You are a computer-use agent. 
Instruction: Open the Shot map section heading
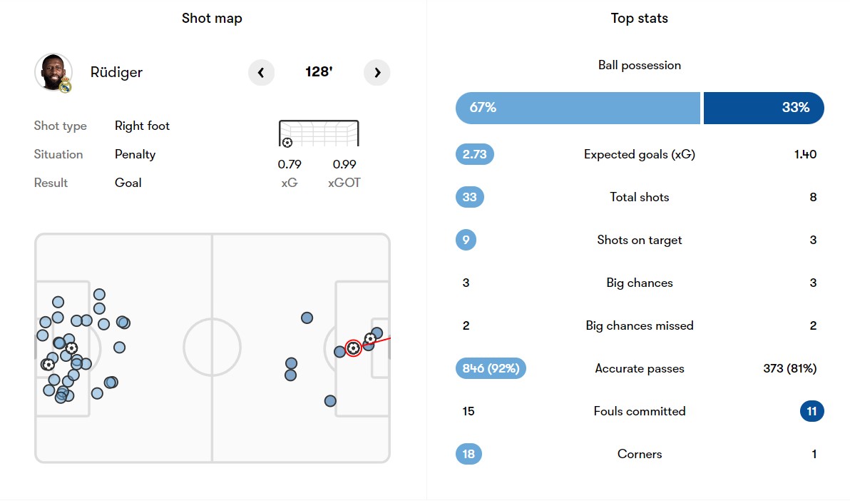pos(212,19)
